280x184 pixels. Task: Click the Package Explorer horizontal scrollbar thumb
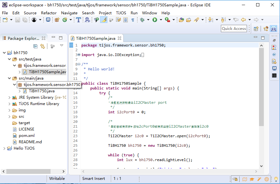29,171
